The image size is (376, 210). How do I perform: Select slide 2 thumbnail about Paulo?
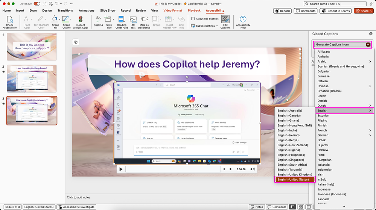coord(32,78)
